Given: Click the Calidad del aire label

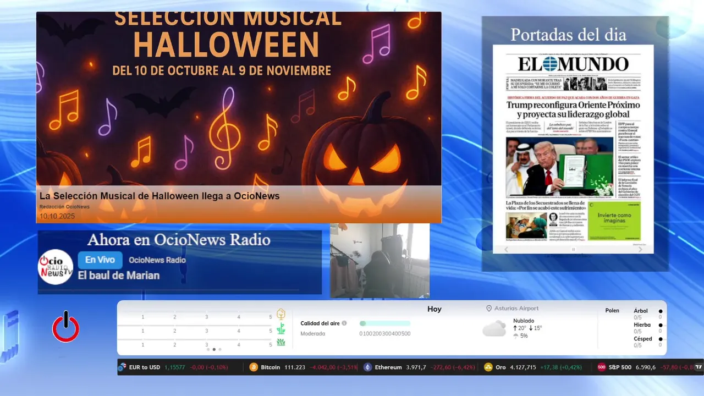Looking at the screenshot, I should click(x=320, y=323).
